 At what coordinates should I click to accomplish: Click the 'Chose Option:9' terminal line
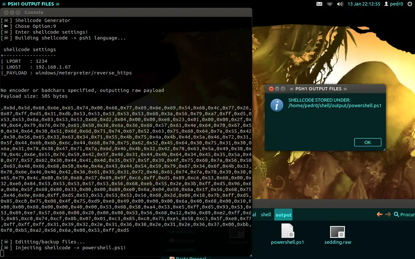coord(29,26)
